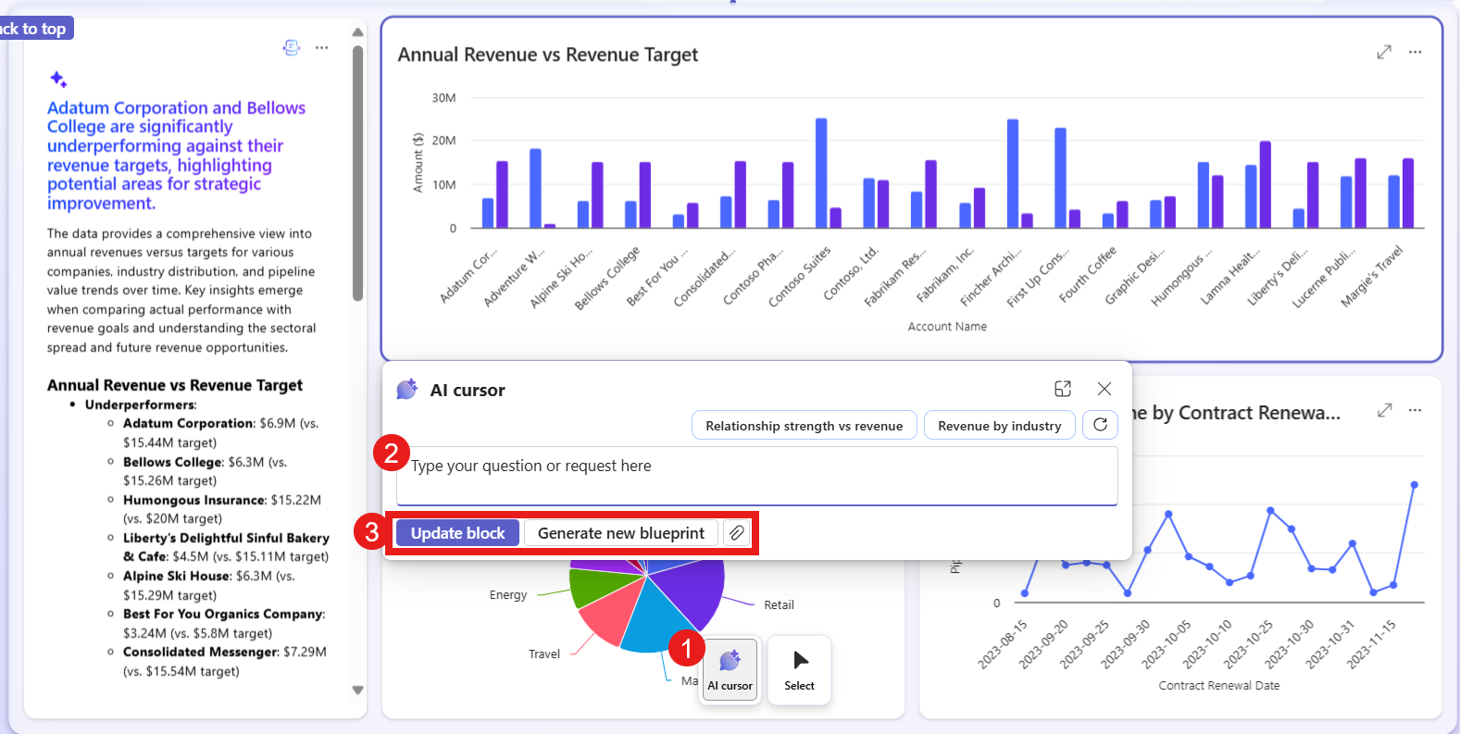Click the Humongous Insurance $15.22M entry

coord(222,509)
